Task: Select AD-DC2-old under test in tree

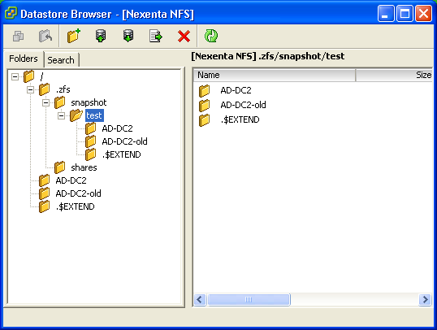Action: (x=124, y=141)
